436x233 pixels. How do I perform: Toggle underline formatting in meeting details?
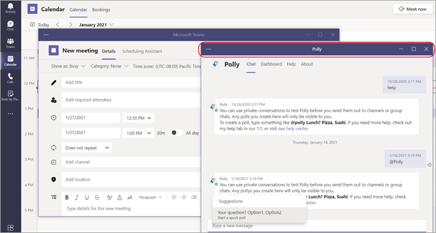pos(87,197)
